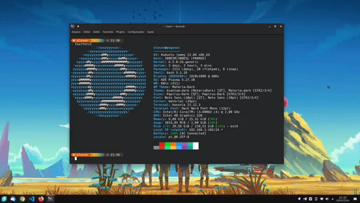Open the audio volume tray icon
This screenshot has width=360, height=203.
(x=327, y=199)
